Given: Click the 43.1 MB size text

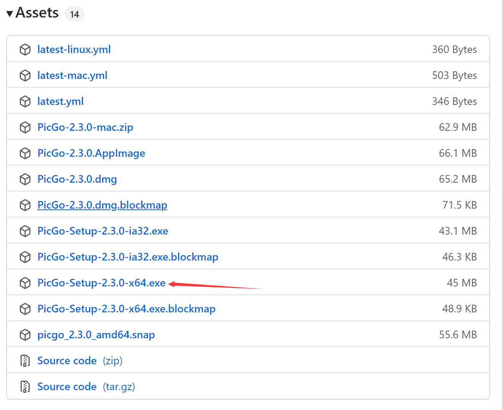Looking at the screenshot, I should tap(458, 231).
